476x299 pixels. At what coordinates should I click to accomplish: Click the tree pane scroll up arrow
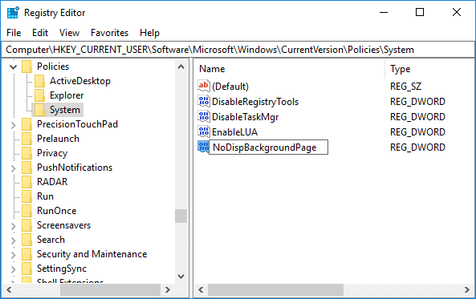(181, 67)
